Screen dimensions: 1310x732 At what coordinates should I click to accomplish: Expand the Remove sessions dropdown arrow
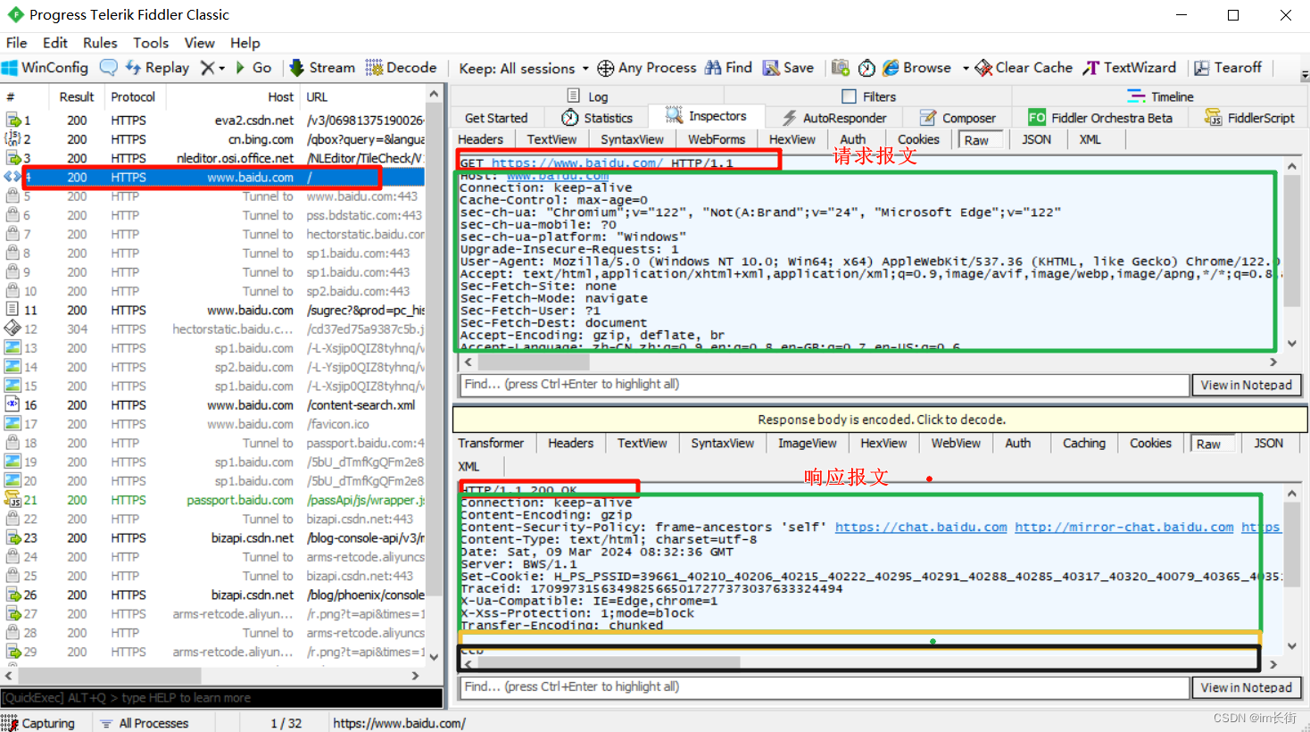click(221, 69)
